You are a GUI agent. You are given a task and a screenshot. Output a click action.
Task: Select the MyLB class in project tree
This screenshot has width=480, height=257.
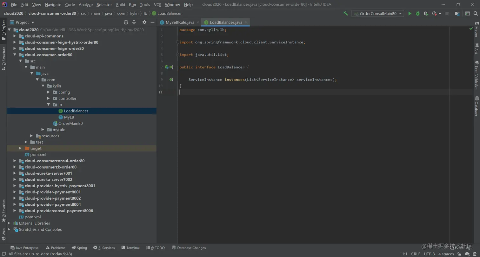[x=69, y=117]
